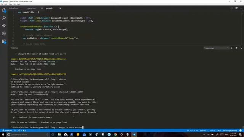Open the Explorer view in activity bar
244x137 pixels.
[x=4, y=10]
